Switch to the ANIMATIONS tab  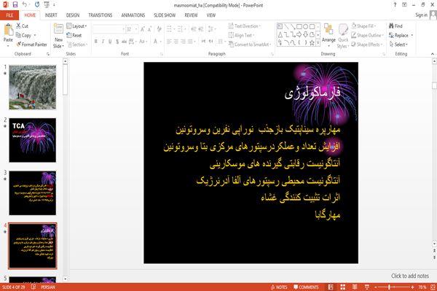click(x=133, y=15)
